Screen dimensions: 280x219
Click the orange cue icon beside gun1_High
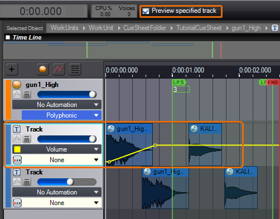17,85
